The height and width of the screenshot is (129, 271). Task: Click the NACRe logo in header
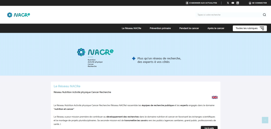18,15
